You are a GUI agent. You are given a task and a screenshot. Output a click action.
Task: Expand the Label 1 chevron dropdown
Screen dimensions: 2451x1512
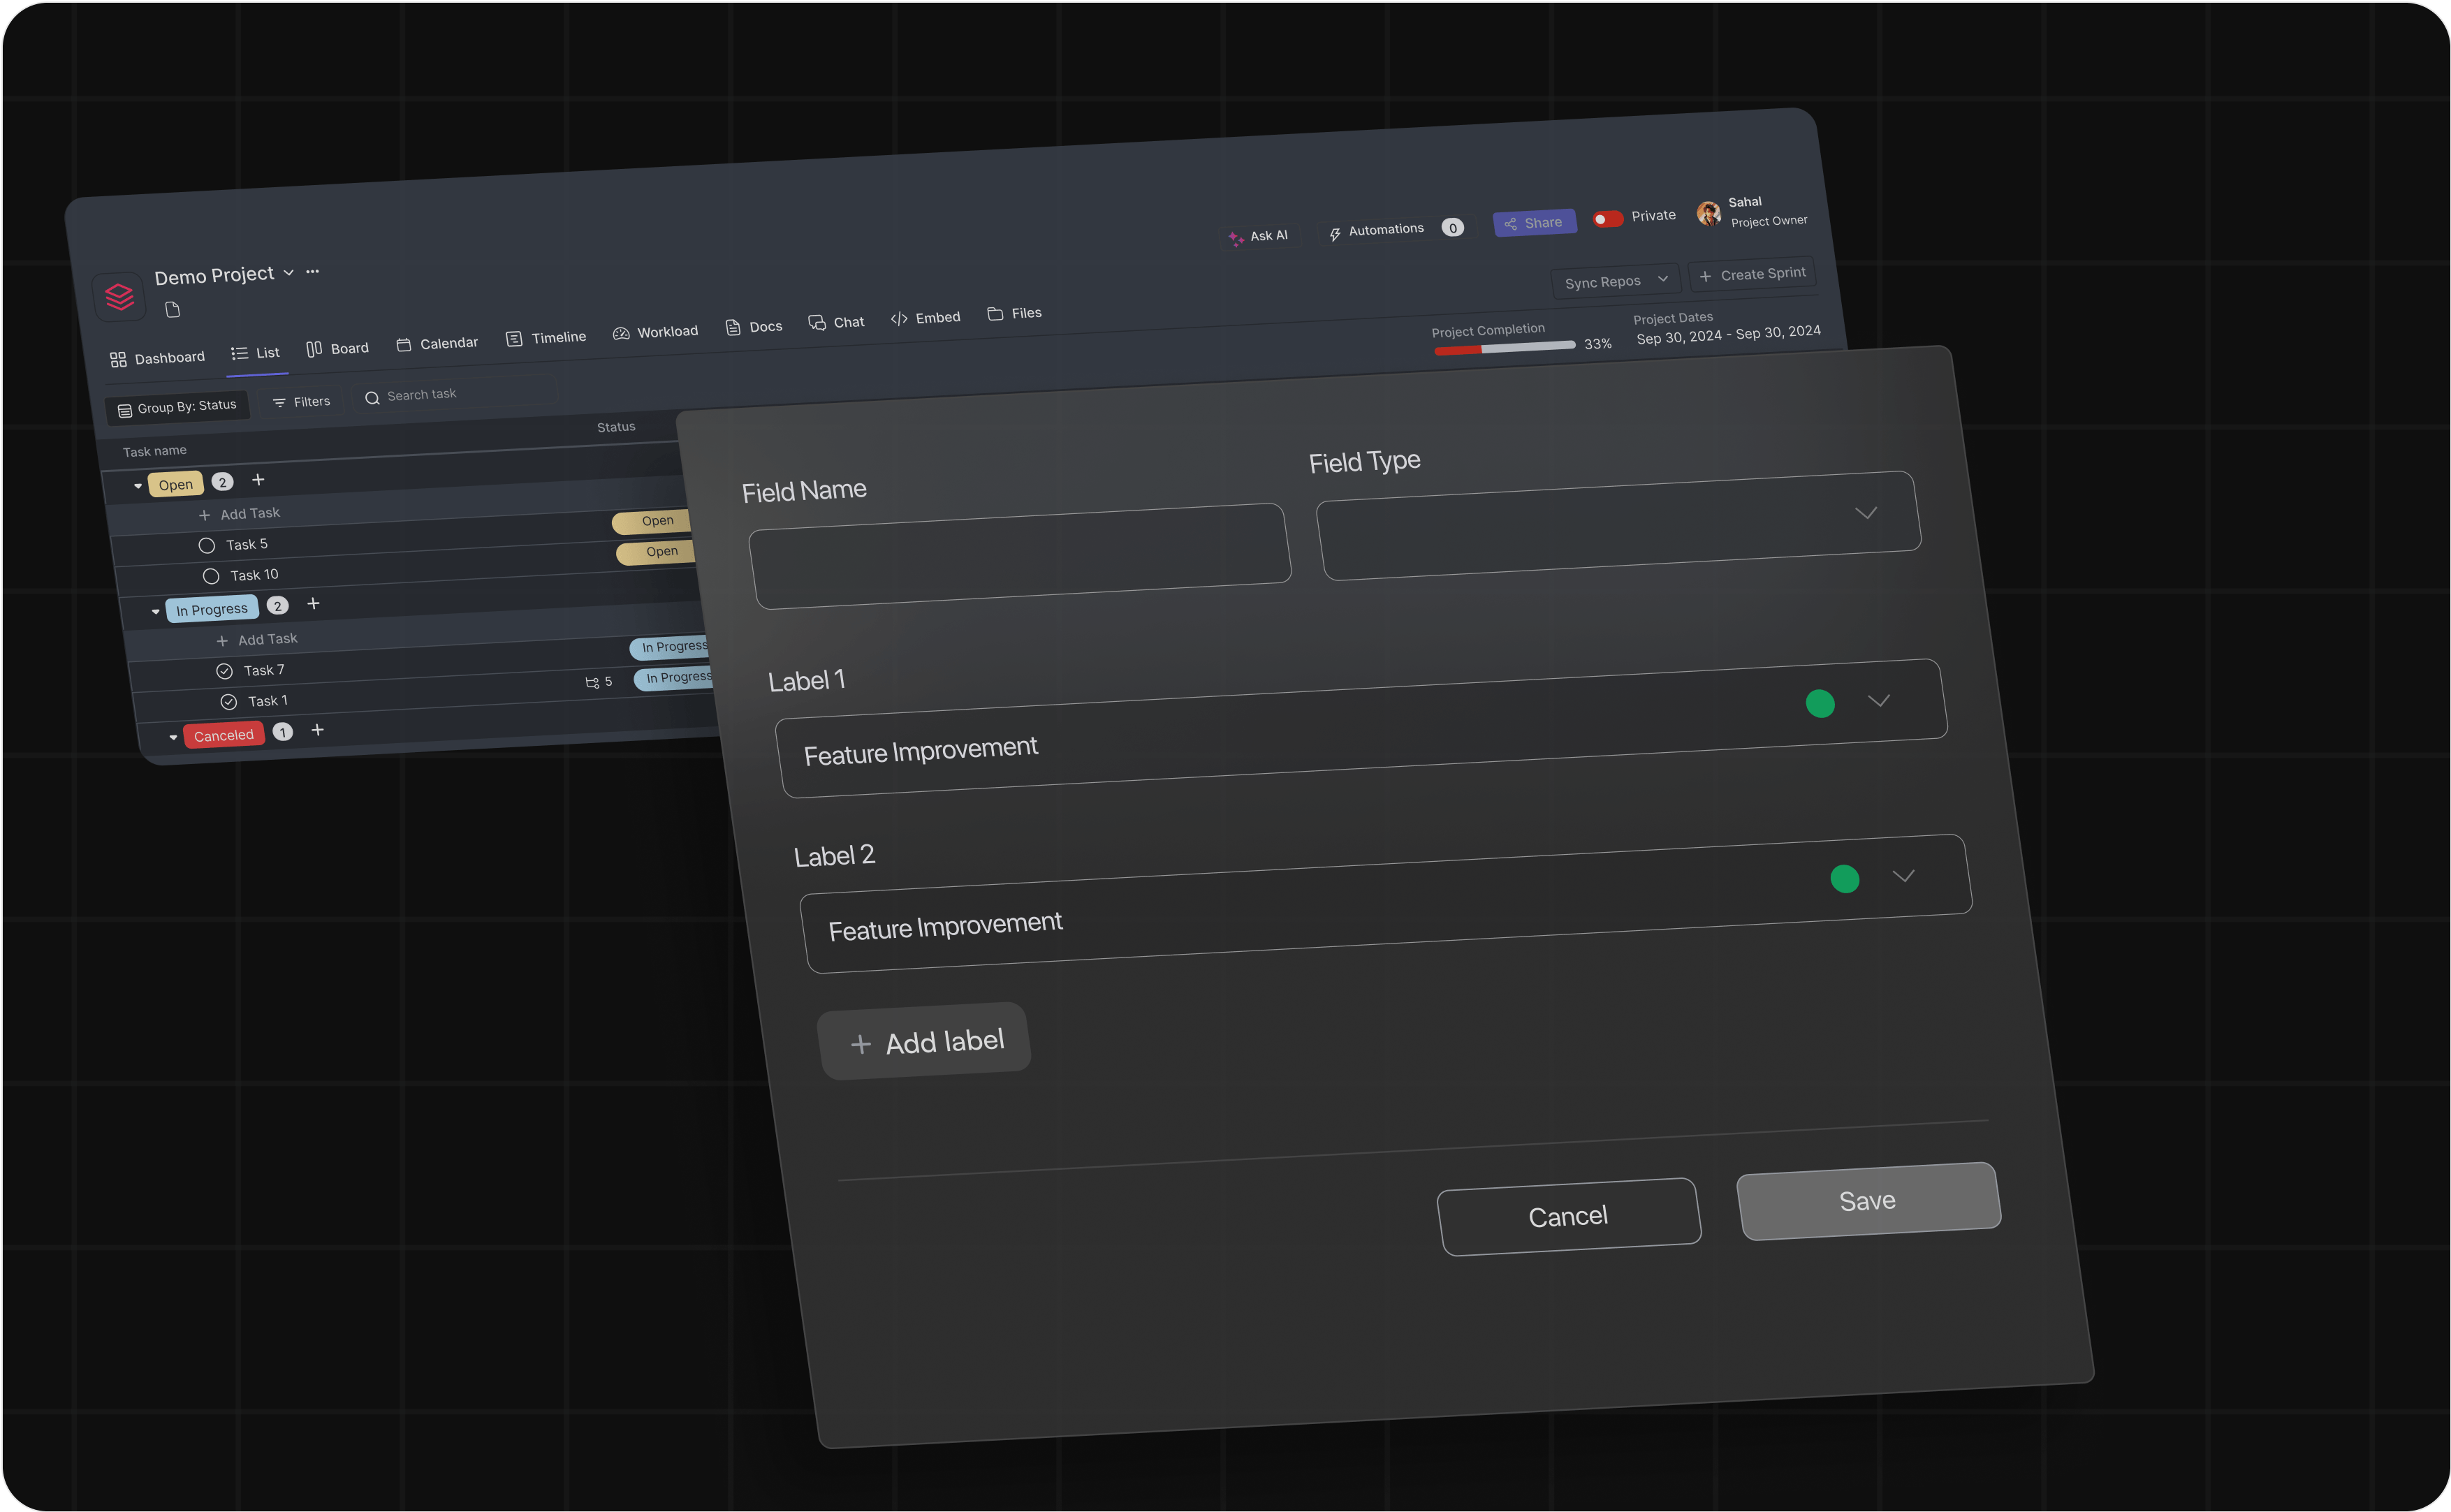tap(1879, 700)
